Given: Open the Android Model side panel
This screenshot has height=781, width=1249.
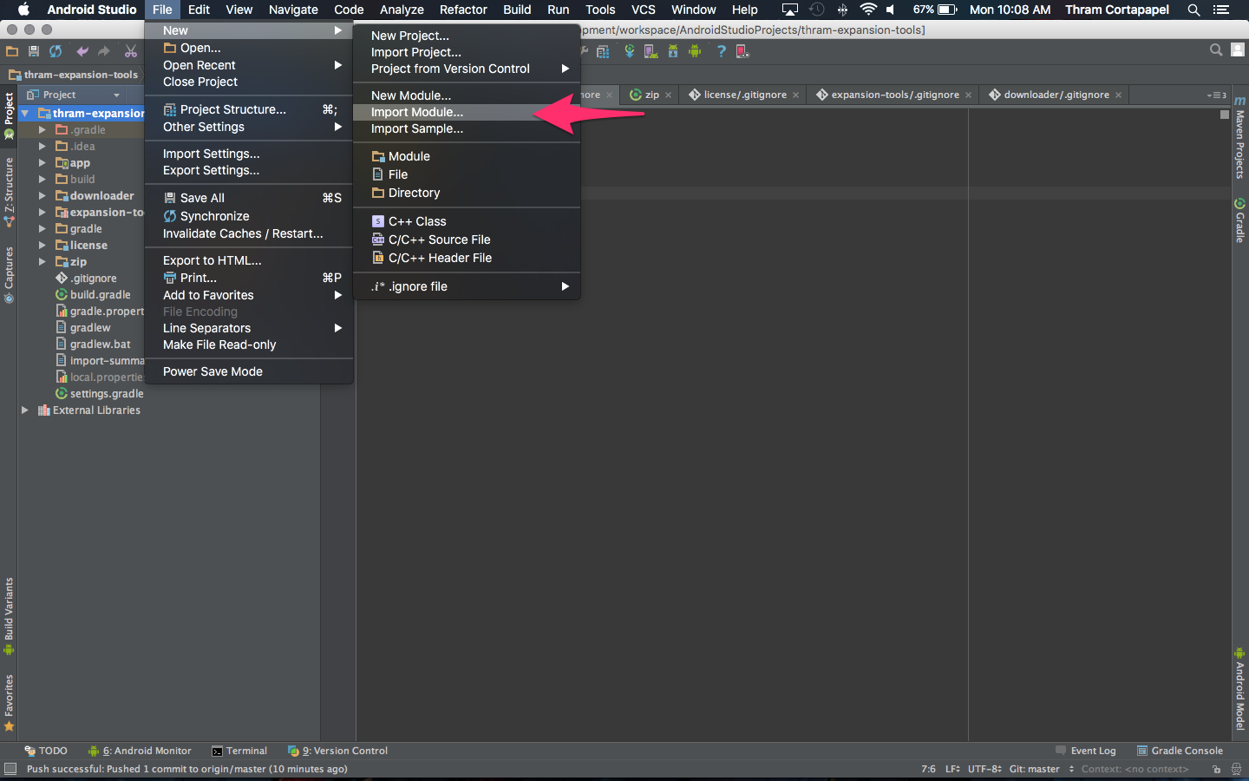Looking at the screenshot, I should 1240,689.
